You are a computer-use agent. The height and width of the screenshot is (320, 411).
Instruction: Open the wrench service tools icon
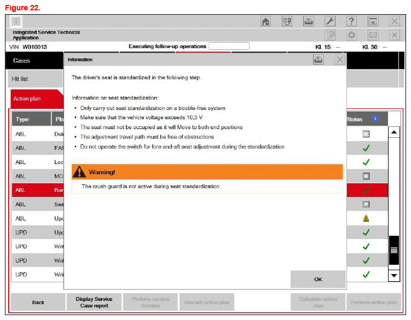point(329,21)
